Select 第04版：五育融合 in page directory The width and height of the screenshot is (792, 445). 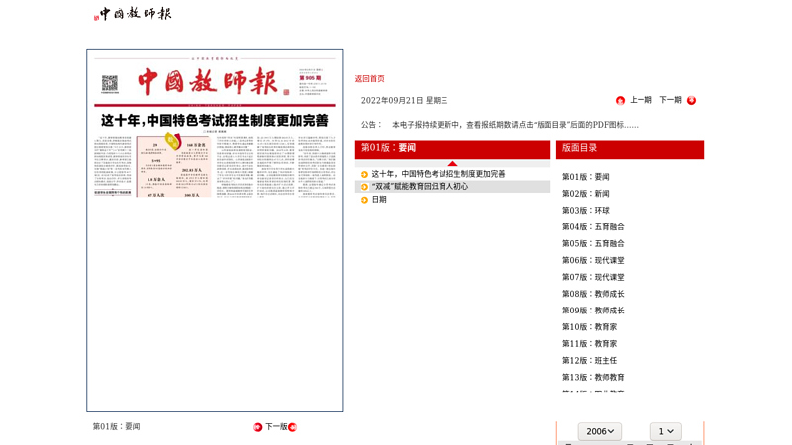point(593,227)
